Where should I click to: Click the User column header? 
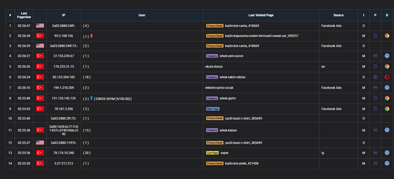[x=142, y=15]
